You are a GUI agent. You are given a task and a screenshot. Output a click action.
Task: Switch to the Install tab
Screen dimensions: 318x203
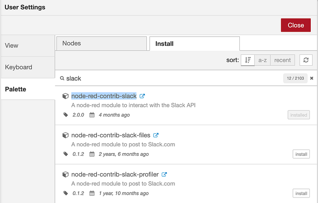194,43
